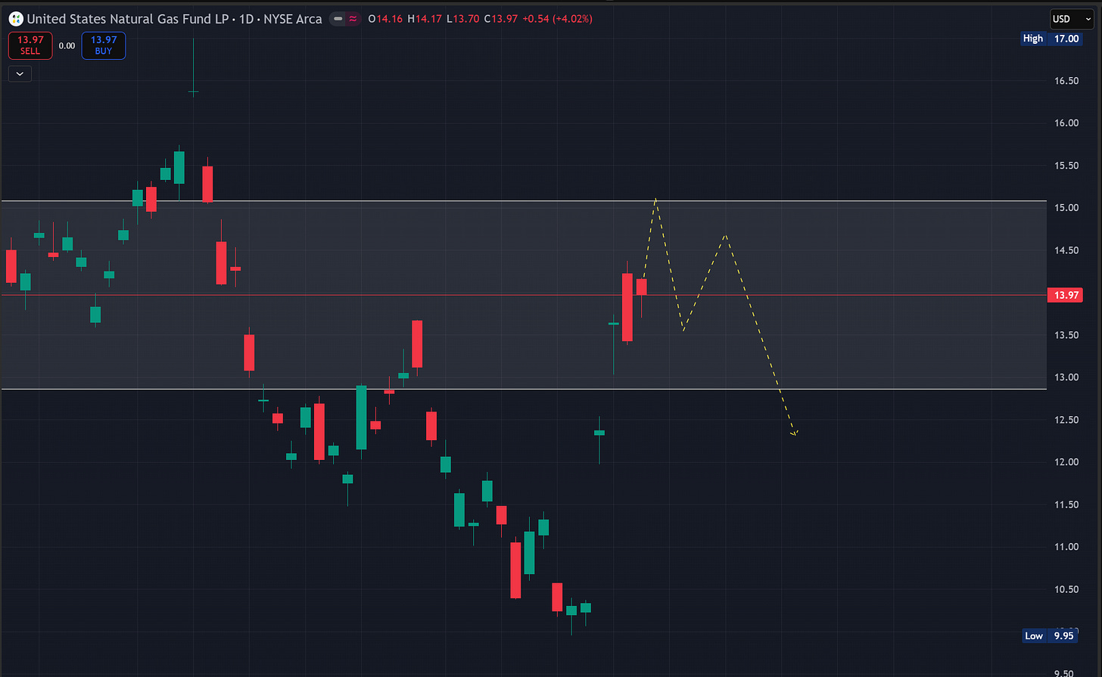Viewport: 1102px width, 677px height.
Task: Click the L13.70 low price value
Action: 463,19
